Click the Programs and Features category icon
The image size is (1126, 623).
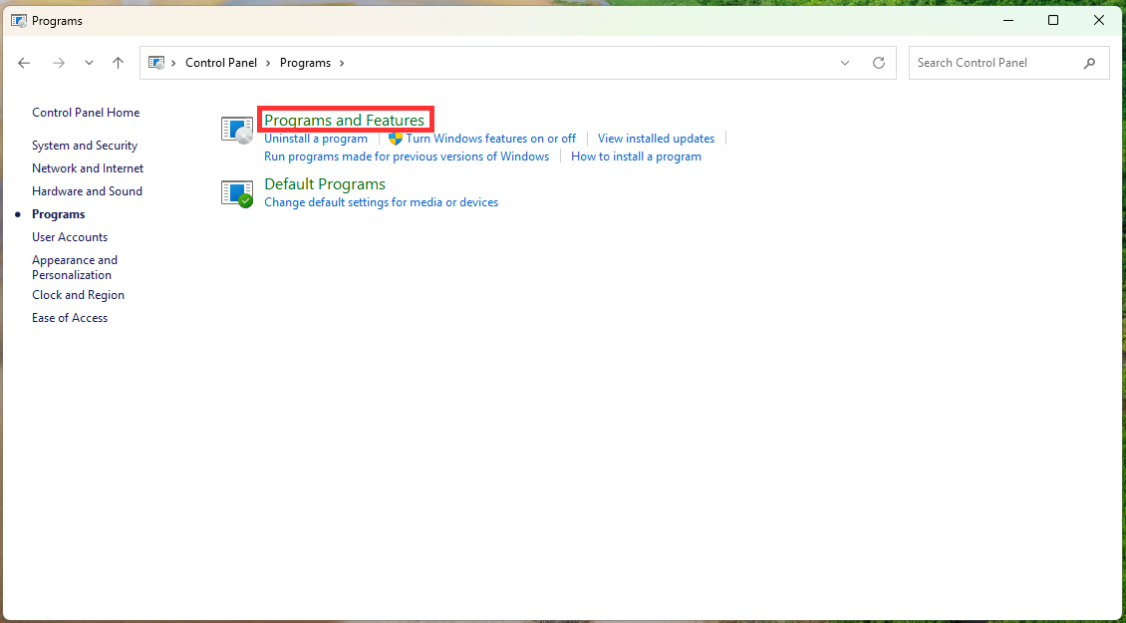pos(237,130)
